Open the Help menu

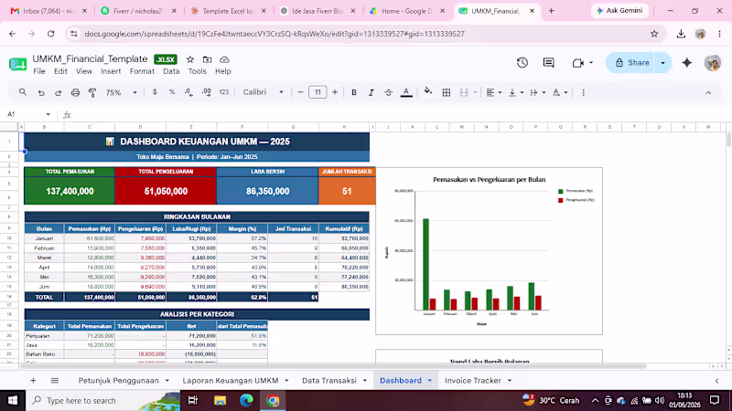[222, 71]
